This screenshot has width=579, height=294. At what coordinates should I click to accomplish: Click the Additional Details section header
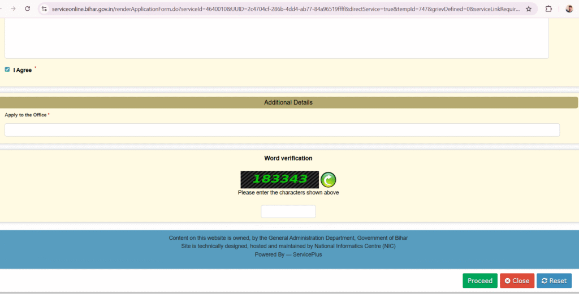click(x=289, y=103)
